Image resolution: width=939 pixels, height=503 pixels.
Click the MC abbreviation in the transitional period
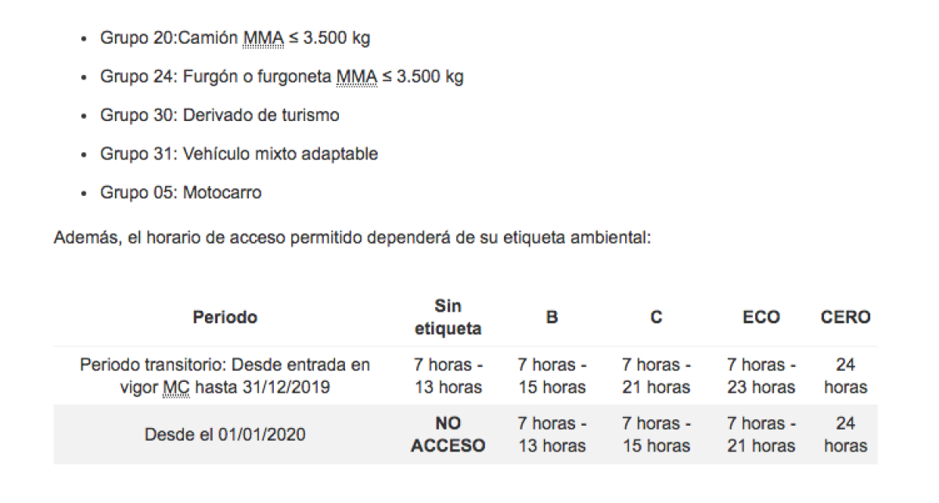click(x=175, y=387)
